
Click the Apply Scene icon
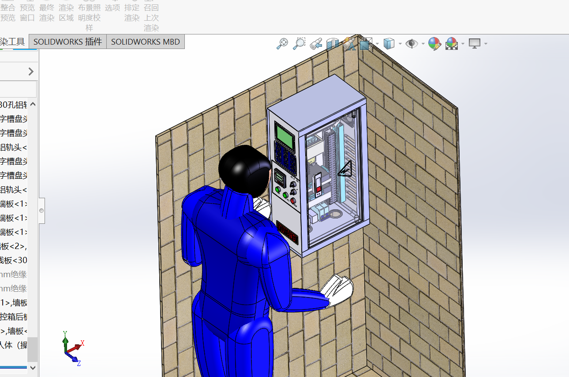[451, 43]
